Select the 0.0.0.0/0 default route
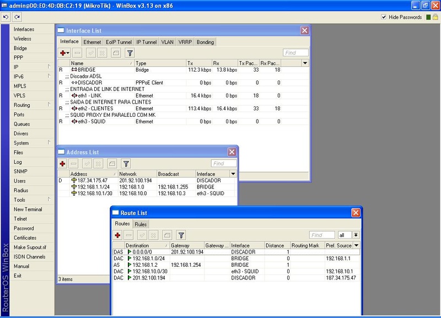441x318 pixels. pyautogui.click(x=236, y=252)
